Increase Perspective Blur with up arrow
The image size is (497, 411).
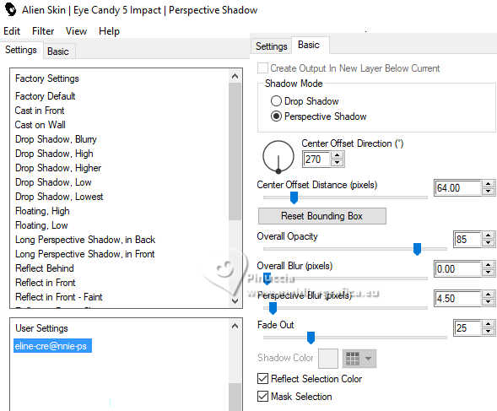click(x=488, y=295)
